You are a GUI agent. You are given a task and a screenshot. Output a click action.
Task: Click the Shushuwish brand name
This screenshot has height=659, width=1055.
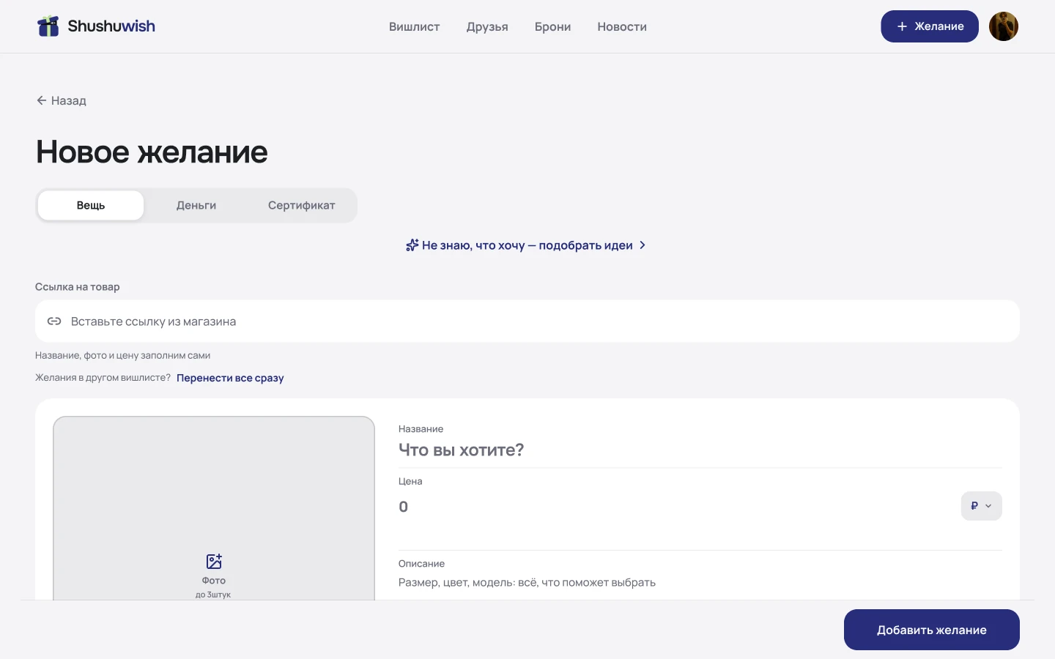tap(111, 26)
